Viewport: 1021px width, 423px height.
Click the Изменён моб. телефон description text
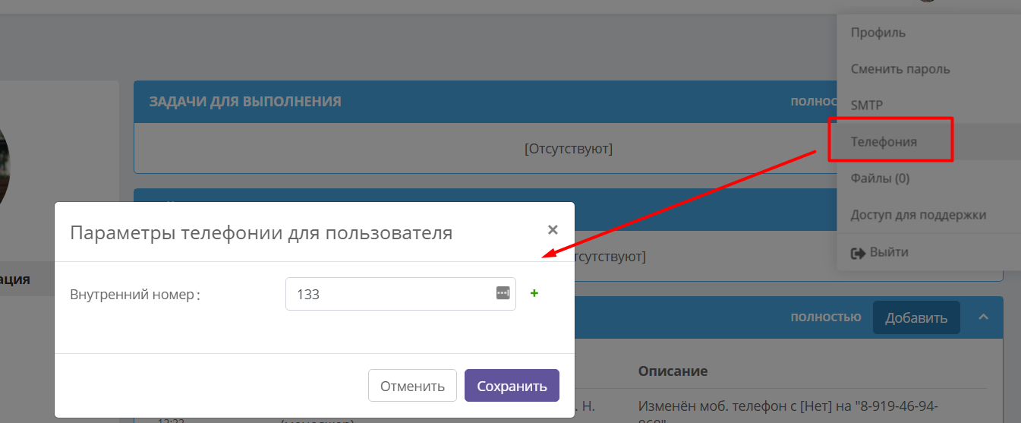point(787,412)
